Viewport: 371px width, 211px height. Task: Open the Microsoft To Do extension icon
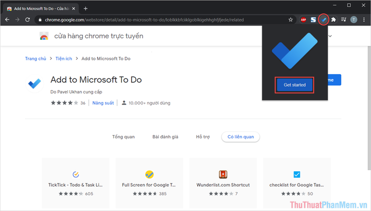coord(324,20)
